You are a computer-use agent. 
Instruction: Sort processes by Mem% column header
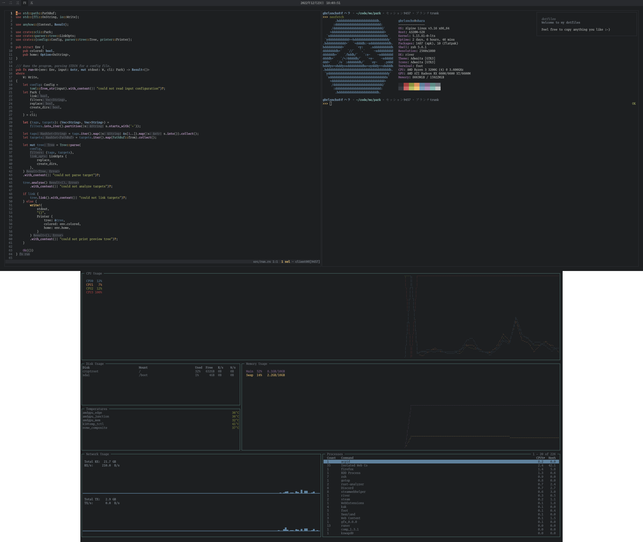pos(552,458)
